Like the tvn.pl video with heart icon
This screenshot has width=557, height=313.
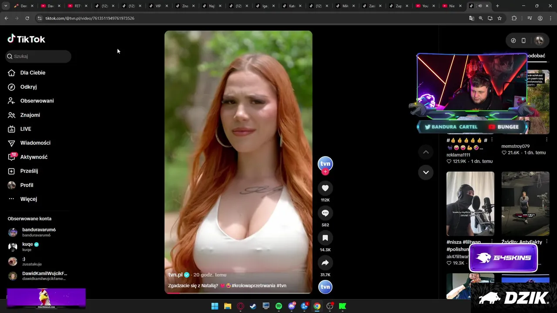click(325, 188)
